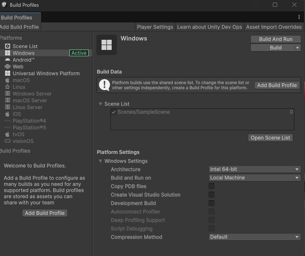Collapse the Windows Settings foldout

[100, 161]
